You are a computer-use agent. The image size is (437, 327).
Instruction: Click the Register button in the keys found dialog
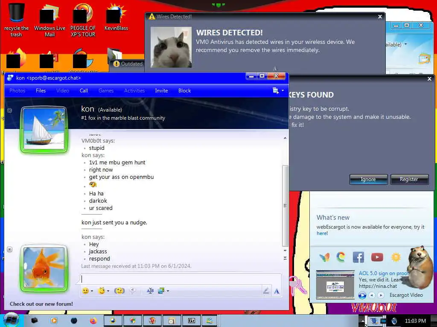pos(409,179)
